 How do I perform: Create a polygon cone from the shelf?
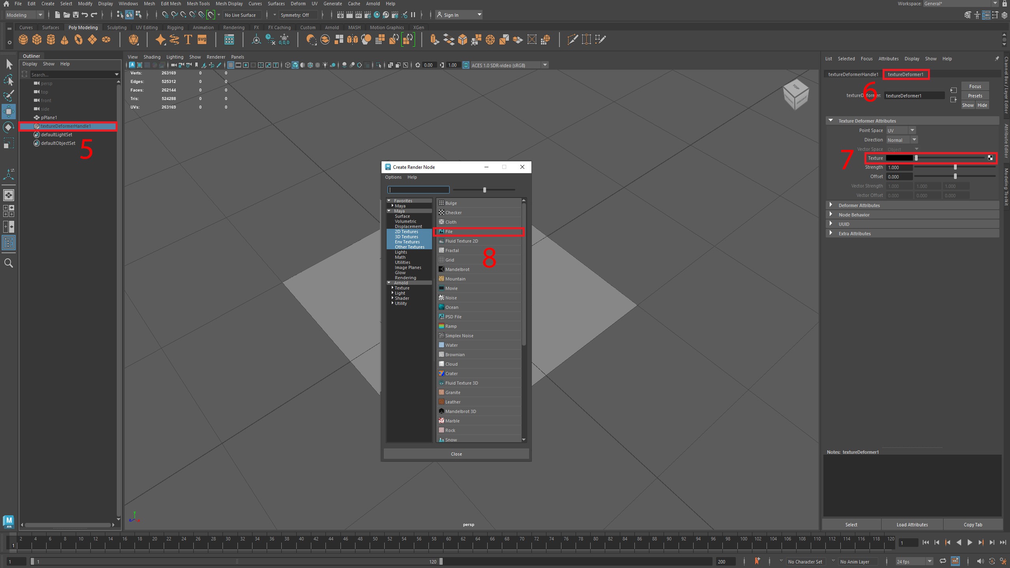[x=65, y=39]
